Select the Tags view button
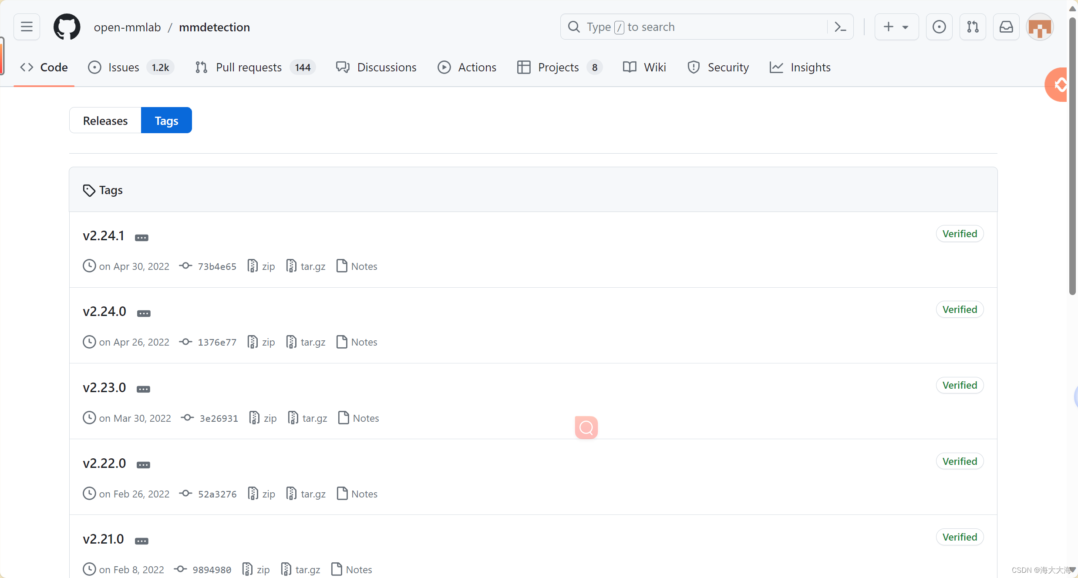The image size is (1078, 578). coord(166,121)
